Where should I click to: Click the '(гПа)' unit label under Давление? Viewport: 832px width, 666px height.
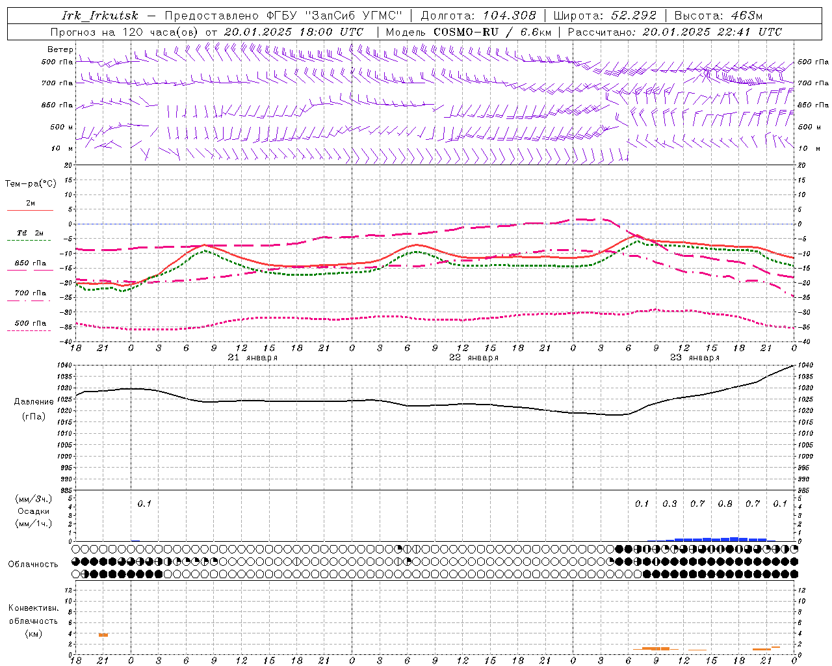34,417
